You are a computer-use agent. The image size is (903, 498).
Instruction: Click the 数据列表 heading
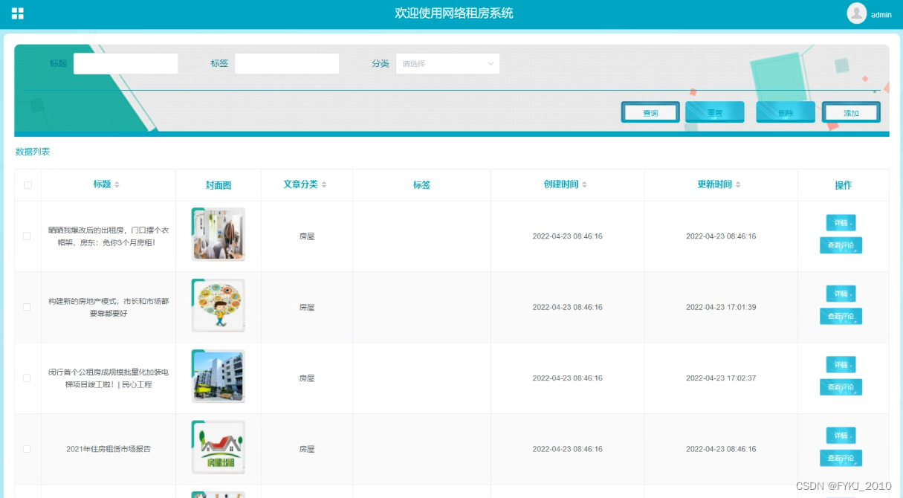pos(33,152)
